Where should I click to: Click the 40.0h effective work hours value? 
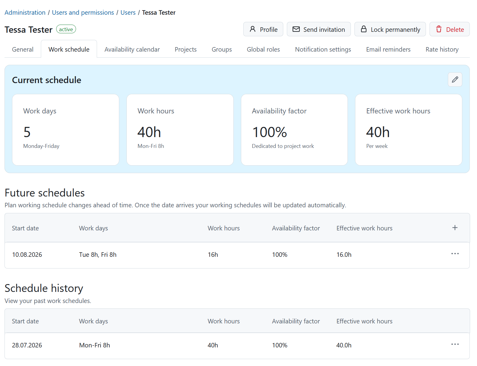[x=344, y=345]
